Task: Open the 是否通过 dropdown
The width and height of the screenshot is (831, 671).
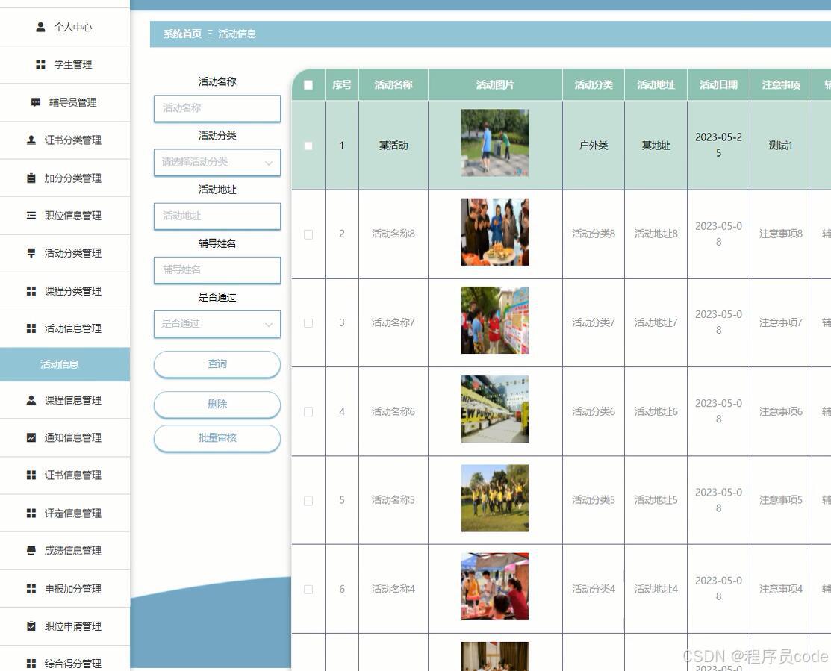Action: pyautogui.click(x=217, y=324)
